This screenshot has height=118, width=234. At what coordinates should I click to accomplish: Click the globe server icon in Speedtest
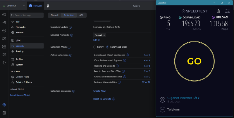[163, 100]
